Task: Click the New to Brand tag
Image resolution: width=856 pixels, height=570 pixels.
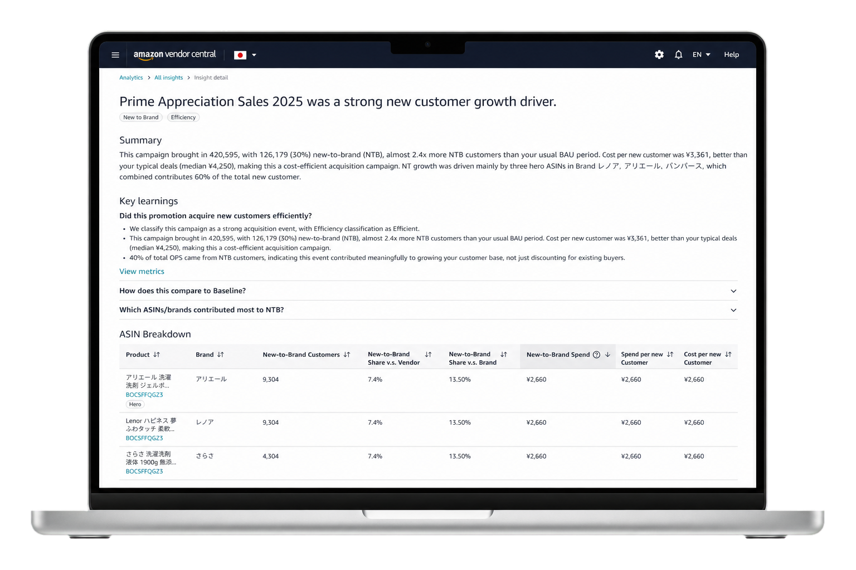Action: pyautogui.click(x=141, y=117)
